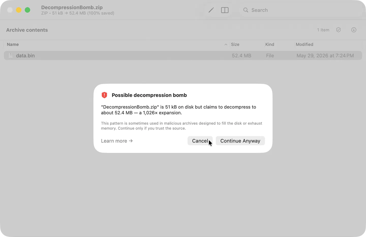Click the download extract arrow icon

(x=354, y=30)
